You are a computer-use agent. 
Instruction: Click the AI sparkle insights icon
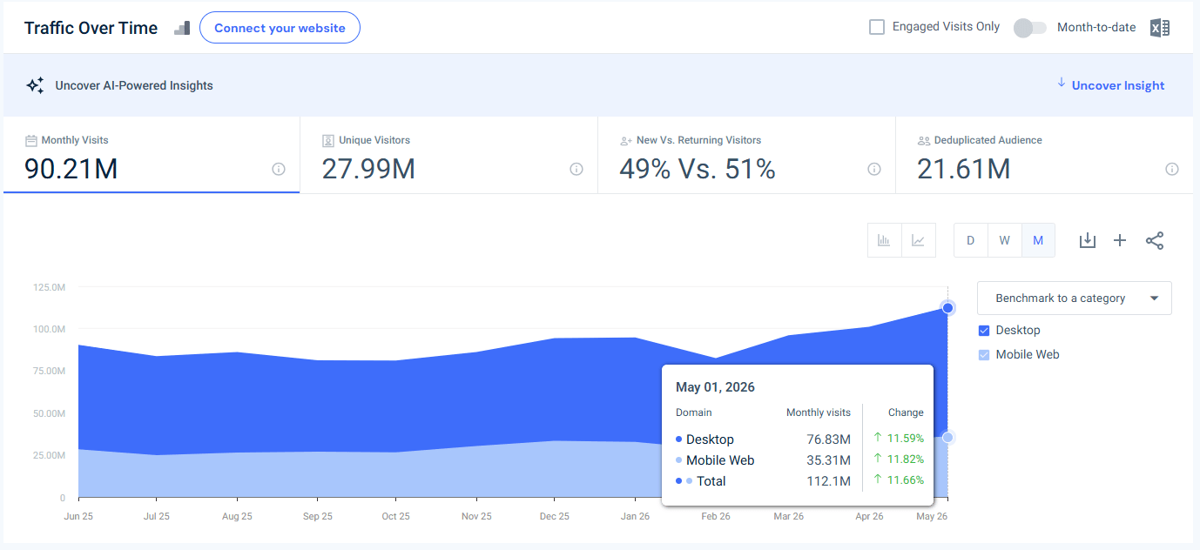(x=35, y=85)
